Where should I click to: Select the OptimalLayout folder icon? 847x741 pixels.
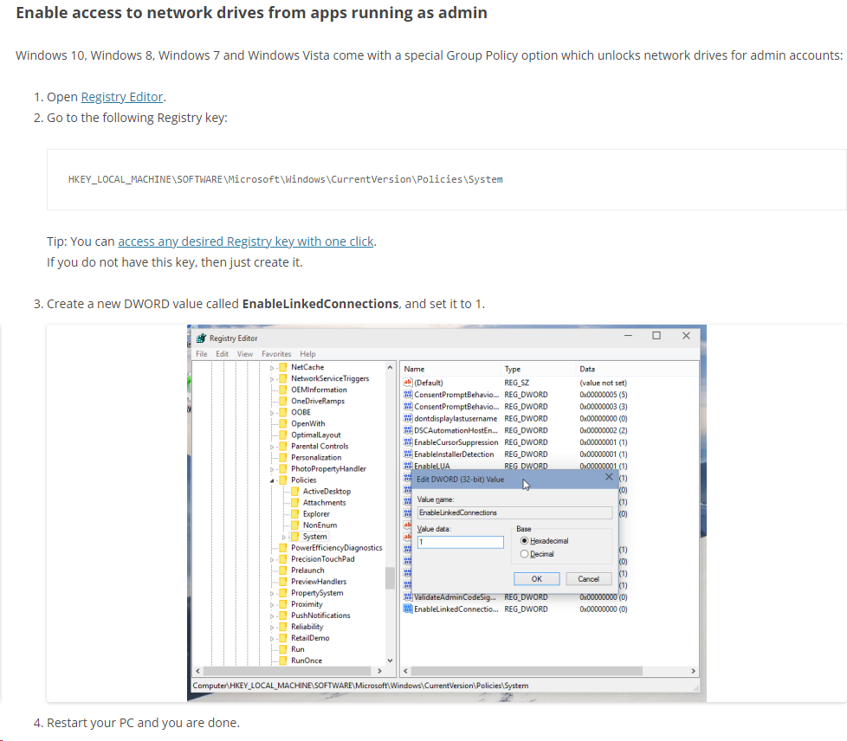point(282,435)
